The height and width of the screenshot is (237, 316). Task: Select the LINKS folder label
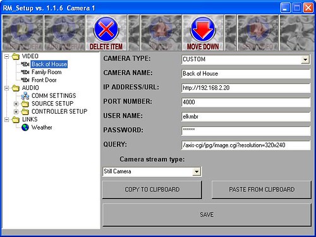(30, 119)
